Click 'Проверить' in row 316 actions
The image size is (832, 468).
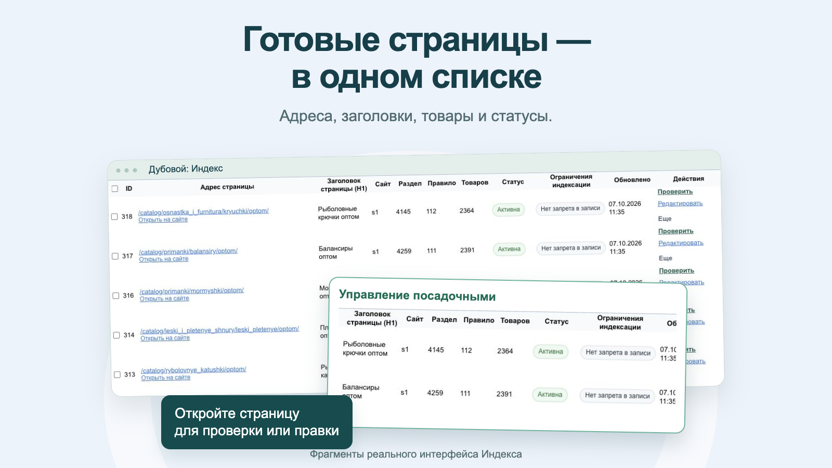tap(677, 271)
